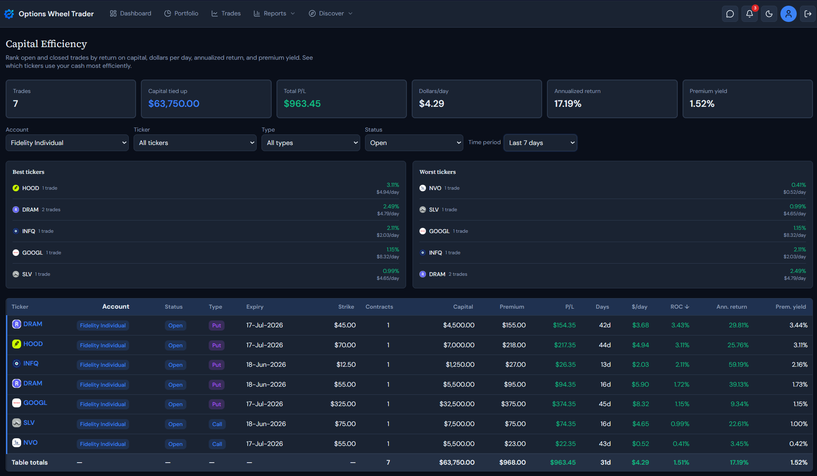
Task: Sort table by $/day header
Action: (640, 307)
